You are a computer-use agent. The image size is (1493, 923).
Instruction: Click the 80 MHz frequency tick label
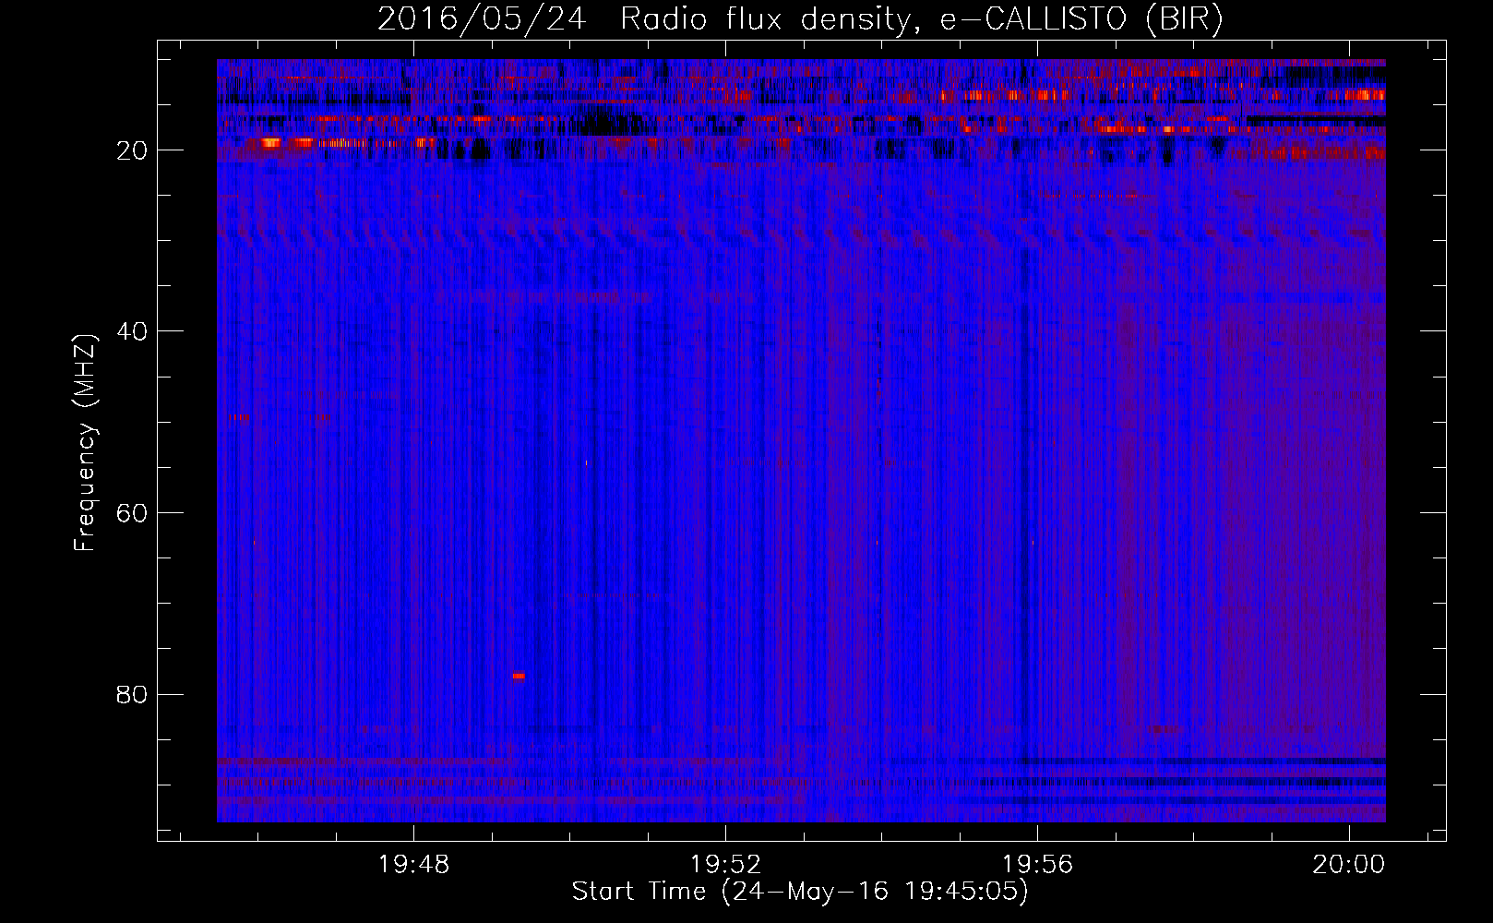pyautogui.click(x=132, y=694)
